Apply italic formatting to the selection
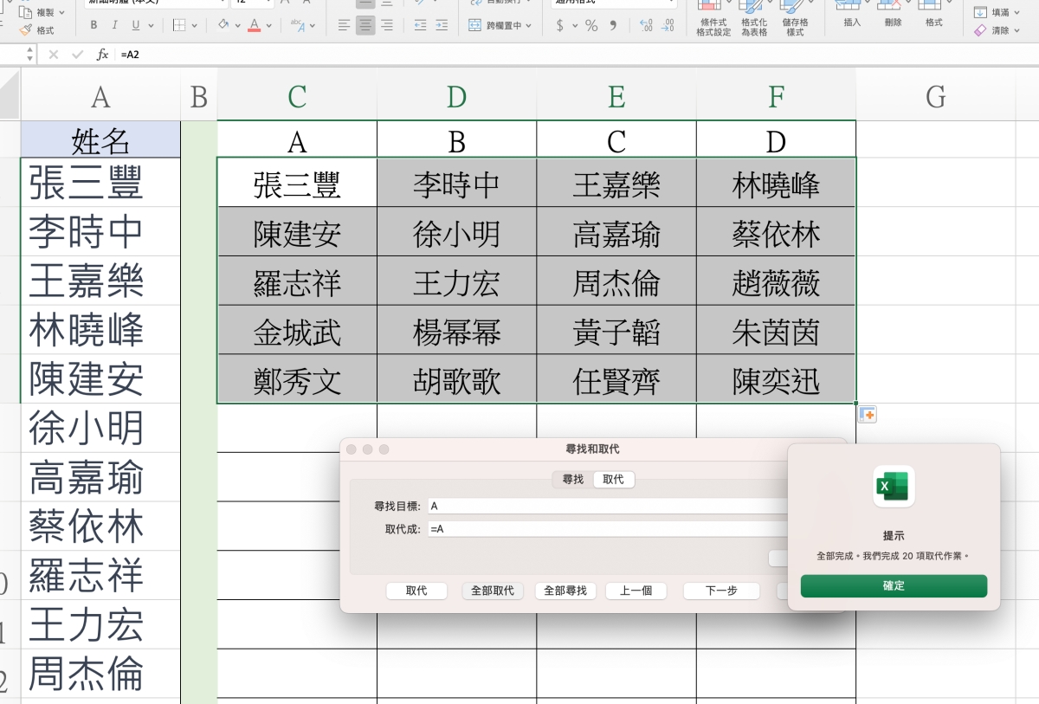This screenshot has height=704, width=1039. tap(116, 25)
